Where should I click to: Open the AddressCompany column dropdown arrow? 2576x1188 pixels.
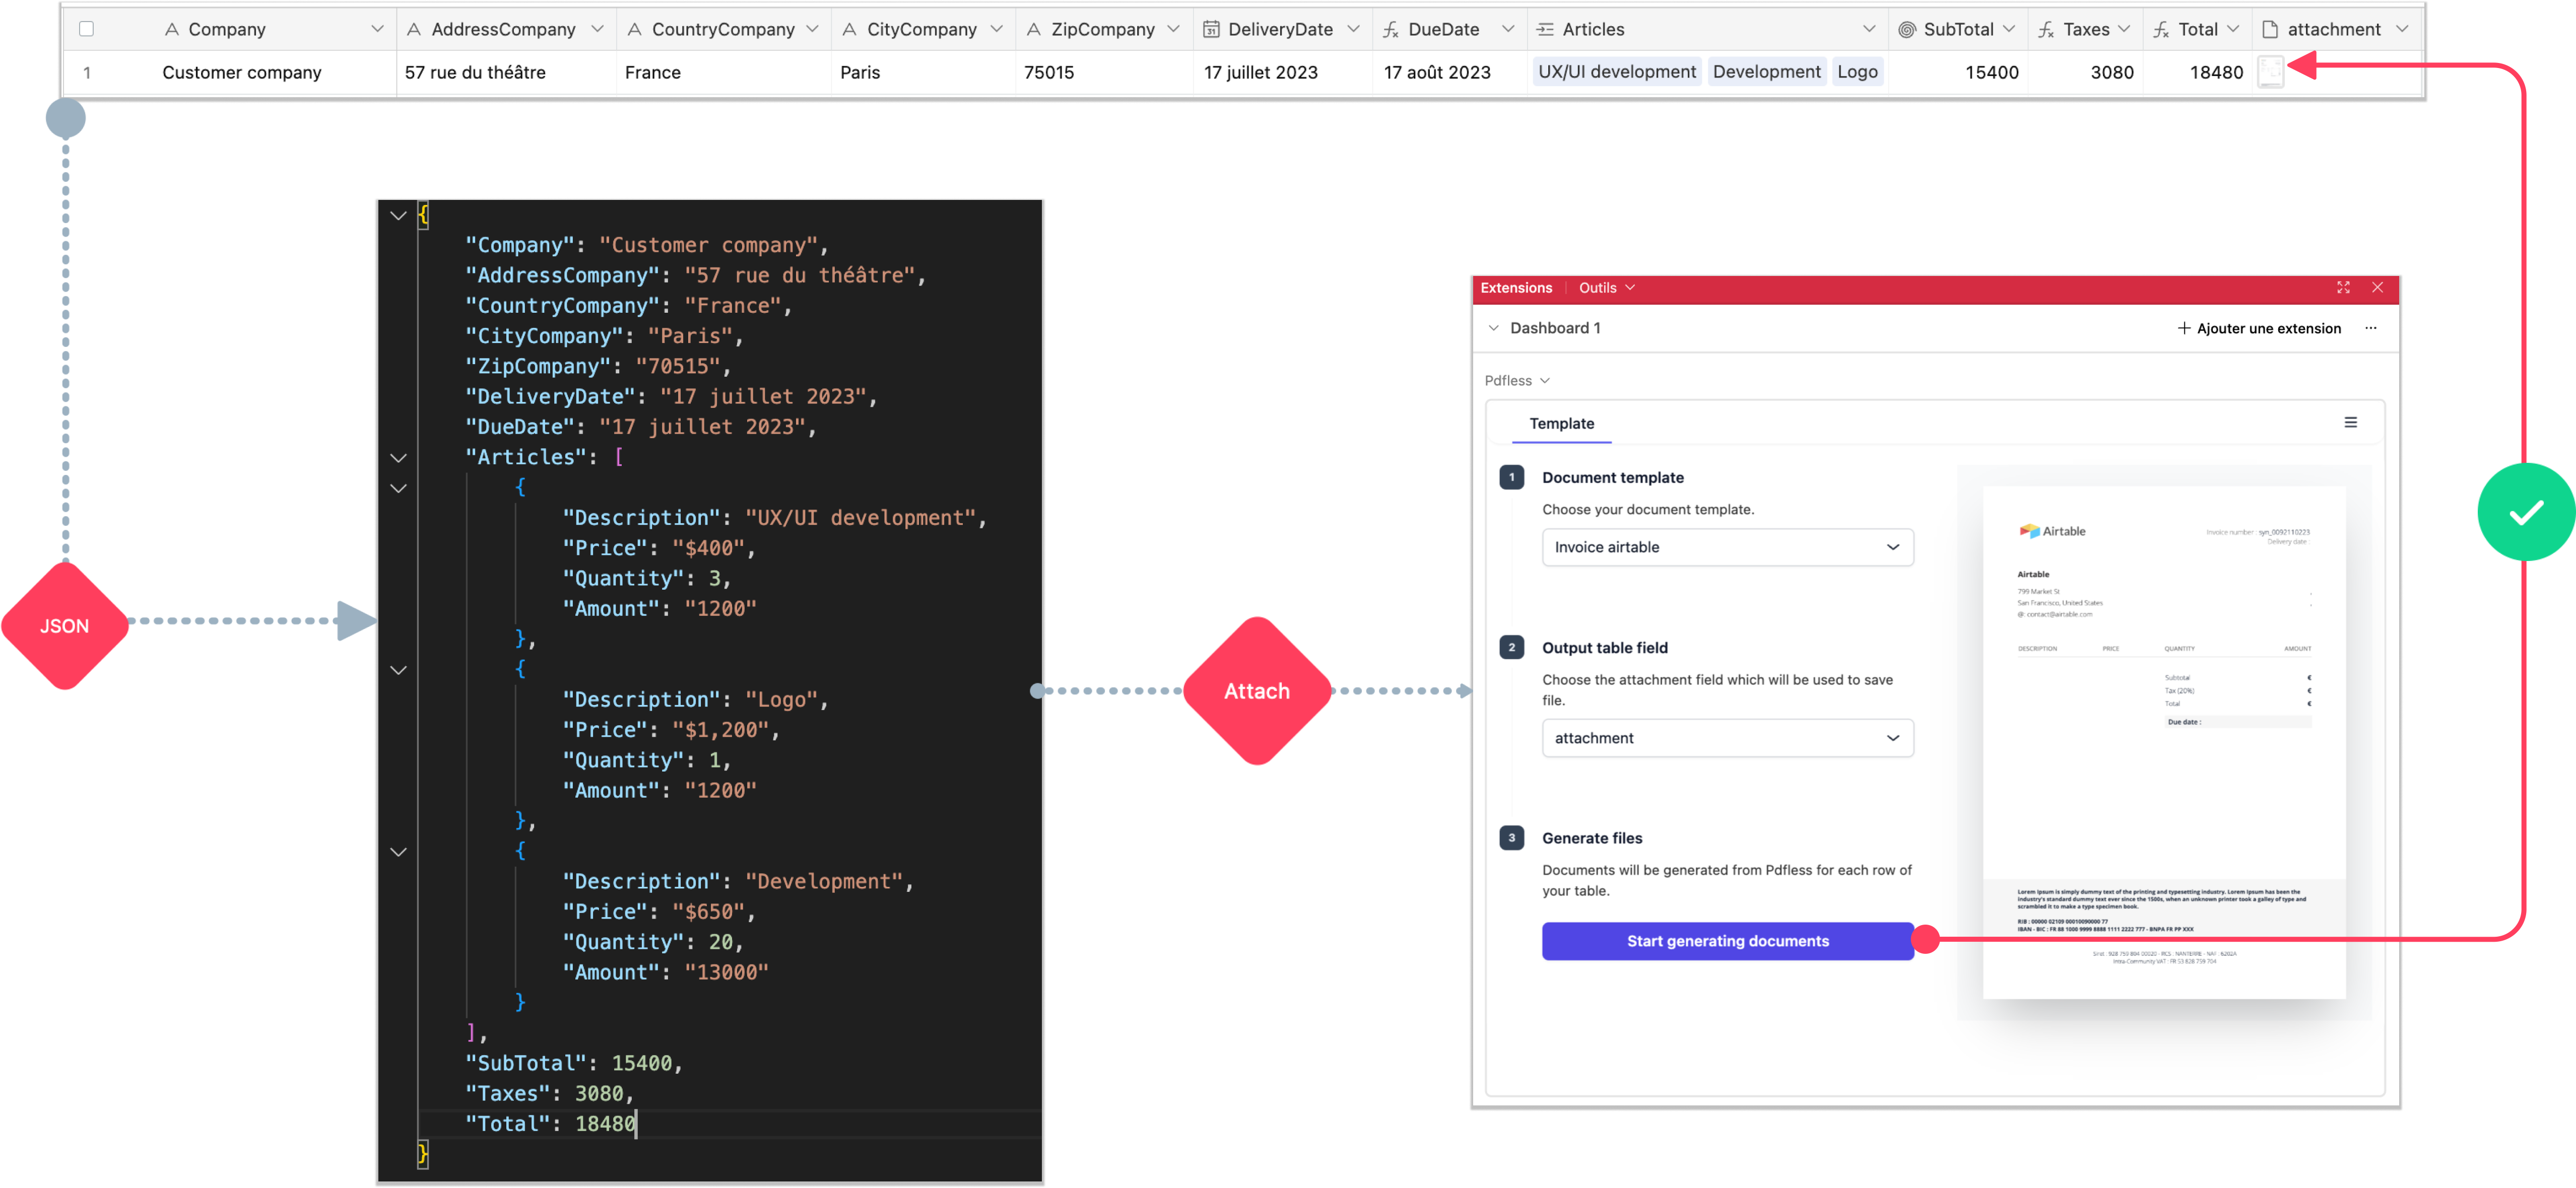(597, 29)
